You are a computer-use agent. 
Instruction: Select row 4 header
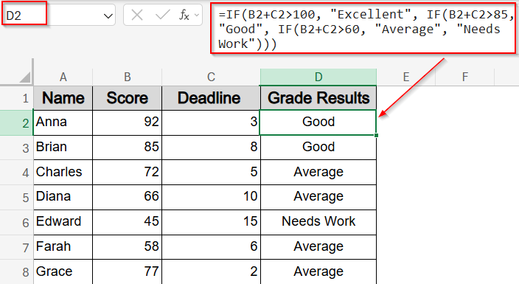click(16, 173)
